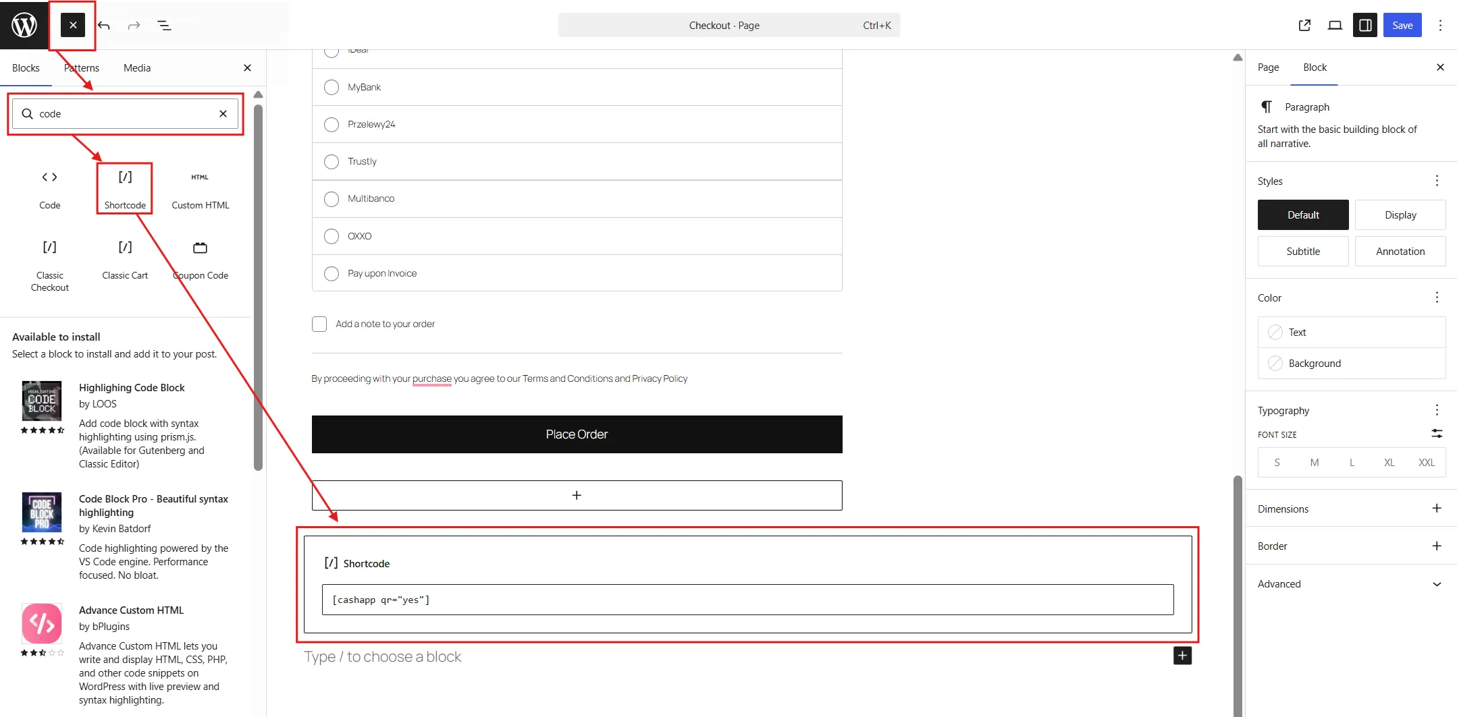Add Dimensions settings
Screen dimensions: 1457x717
pyautogui.click(x=1437, y=509)
